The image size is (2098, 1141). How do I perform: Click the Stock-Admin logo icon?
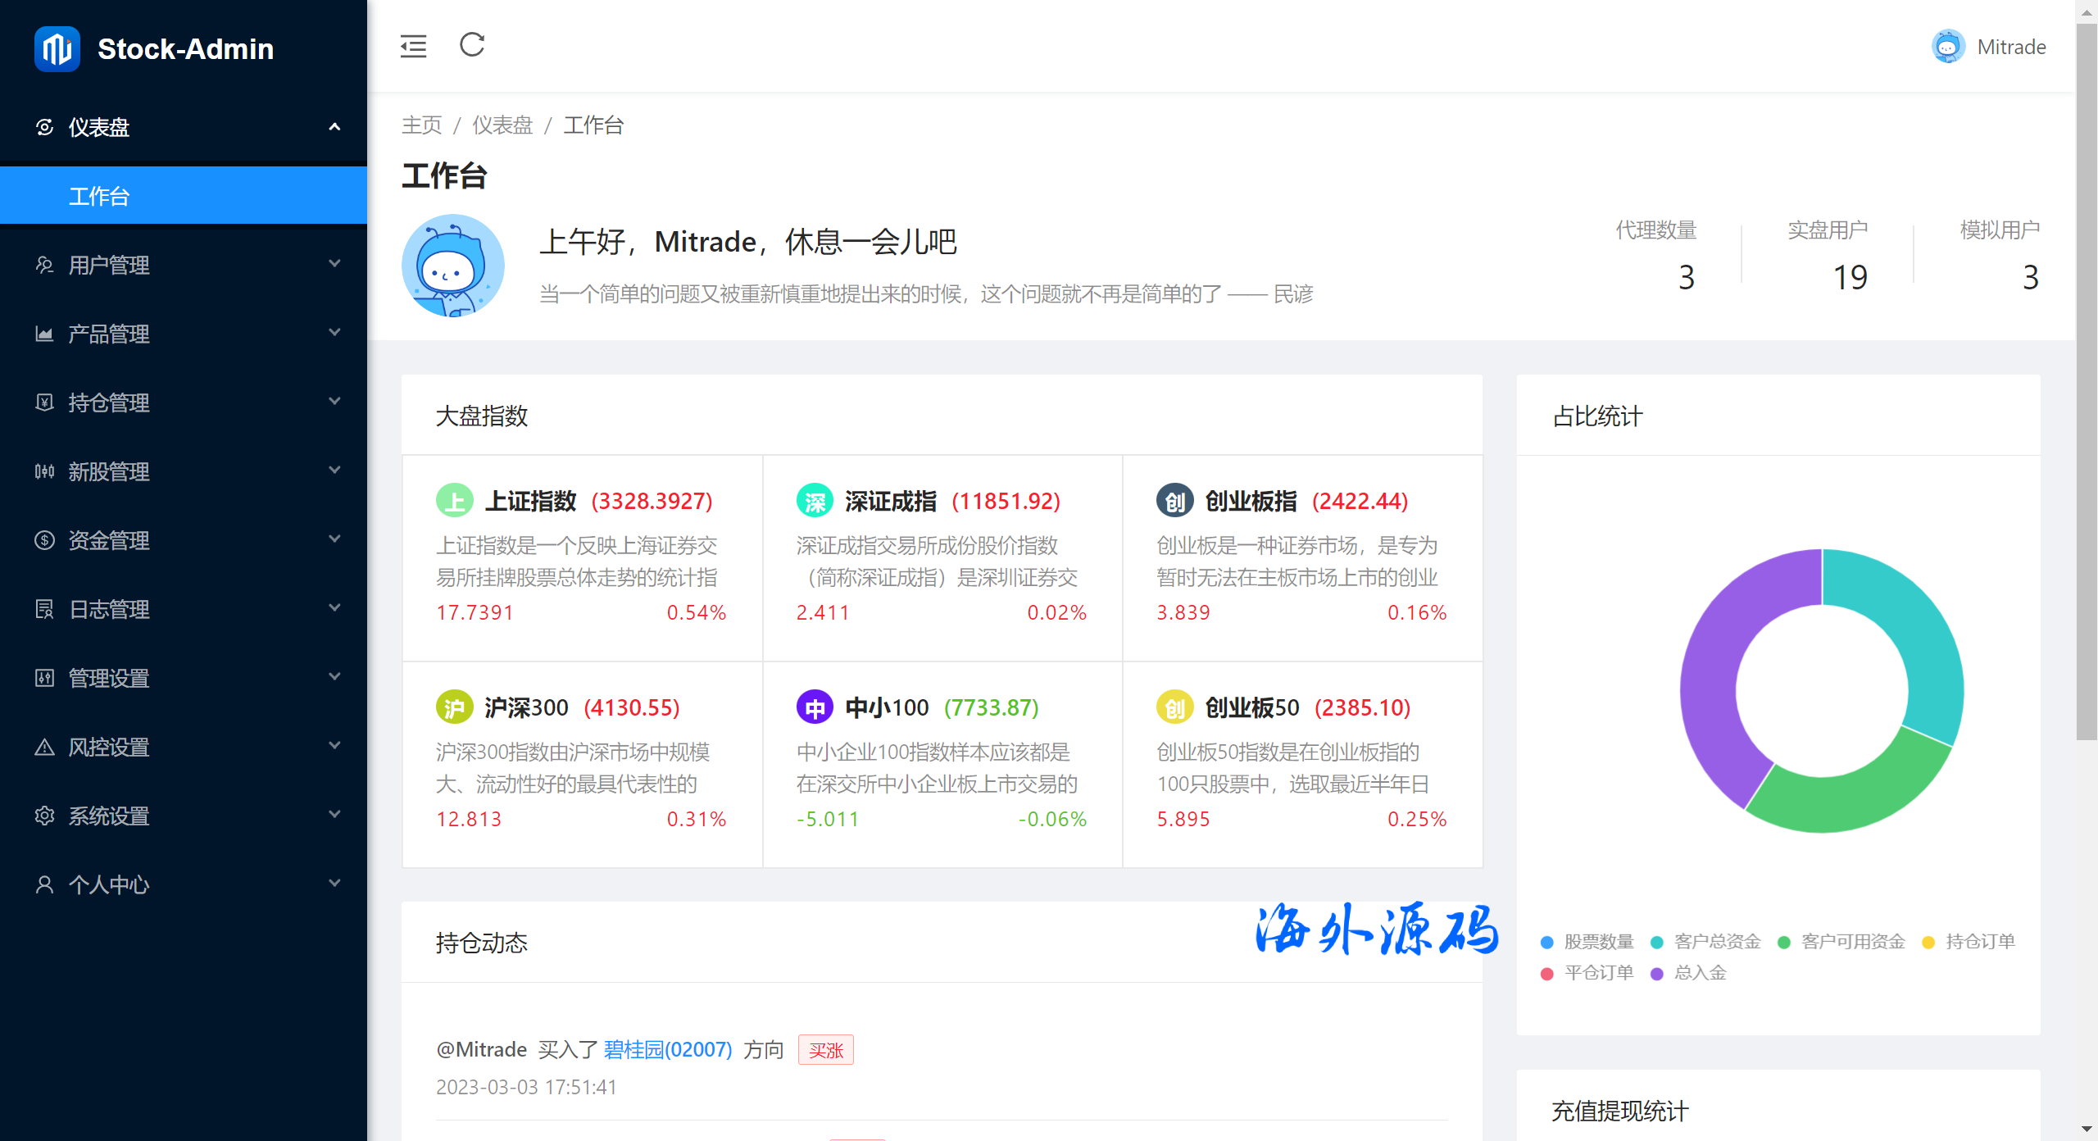point(57,49)
